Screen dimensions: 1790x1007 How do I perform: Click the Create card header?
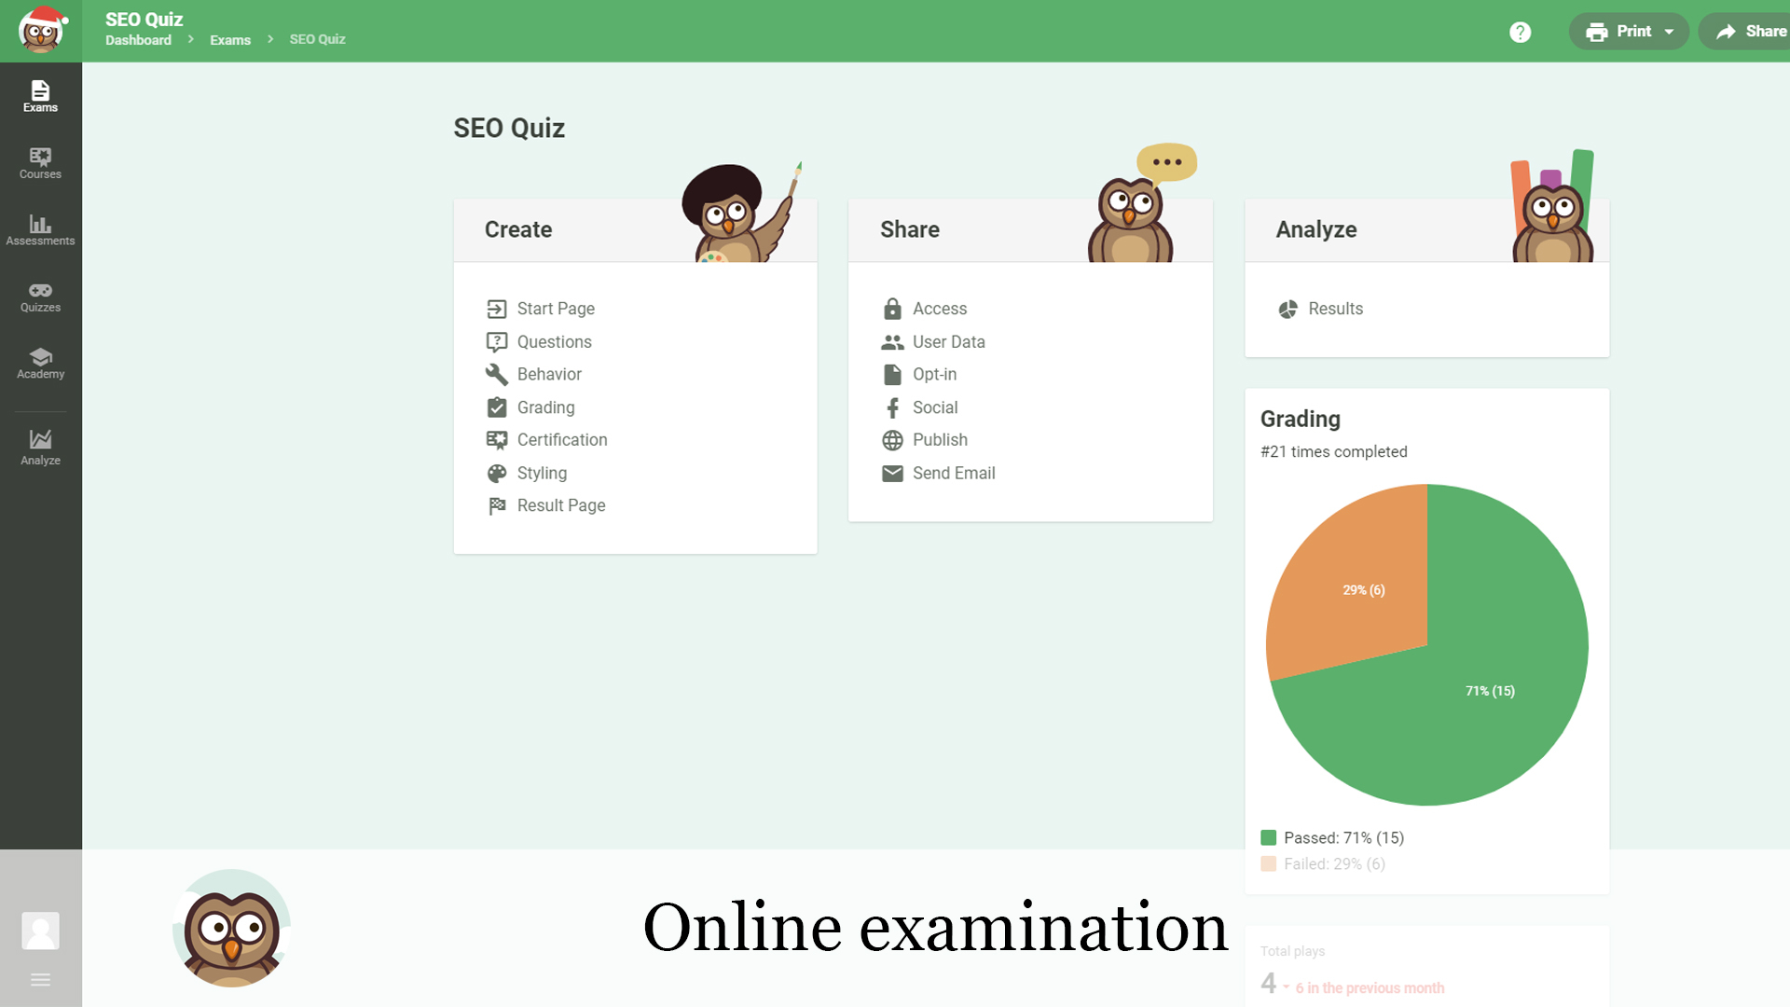pyautogui.click(x=635, y=230)
